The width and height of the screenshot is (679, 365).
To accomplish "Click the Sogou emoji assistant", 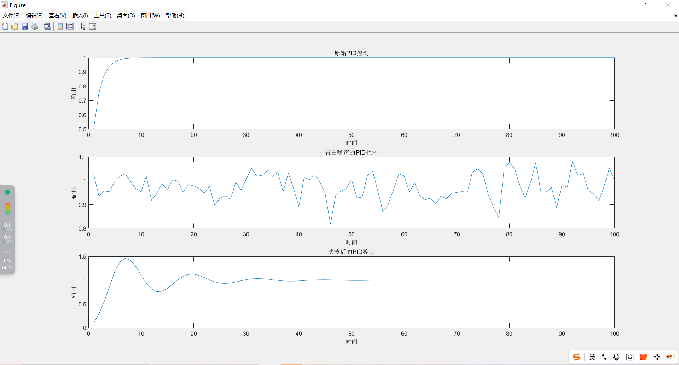I will (671, 357).
